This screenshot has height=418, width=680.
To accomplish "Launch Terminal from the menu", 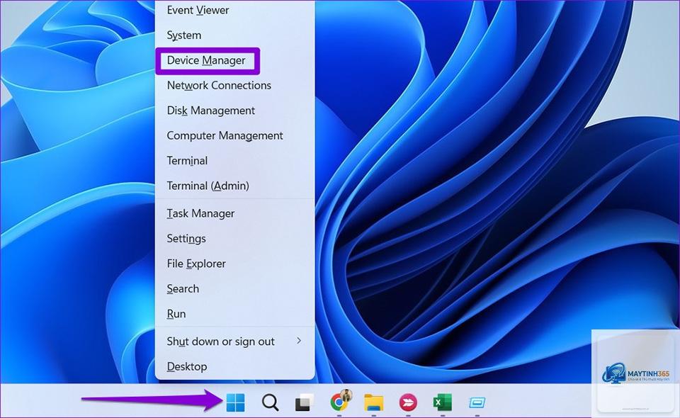I will (x=234, y=161).
